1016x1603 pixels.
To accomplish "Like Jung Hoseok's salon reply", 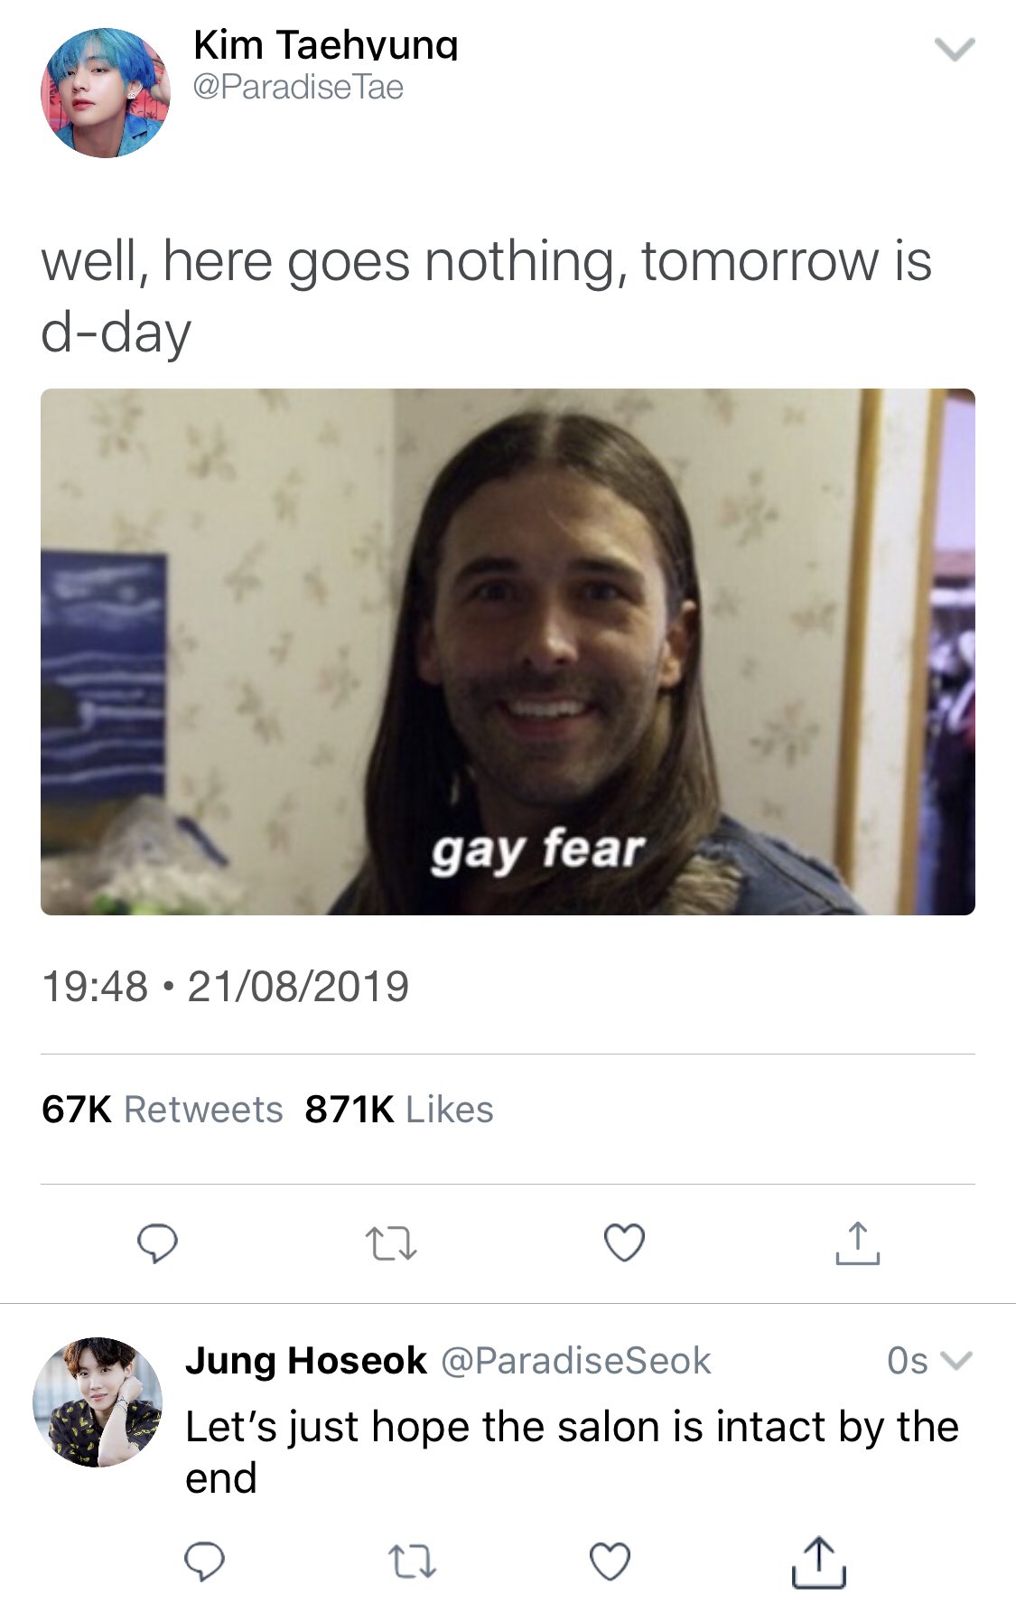I will point(610,1561).
